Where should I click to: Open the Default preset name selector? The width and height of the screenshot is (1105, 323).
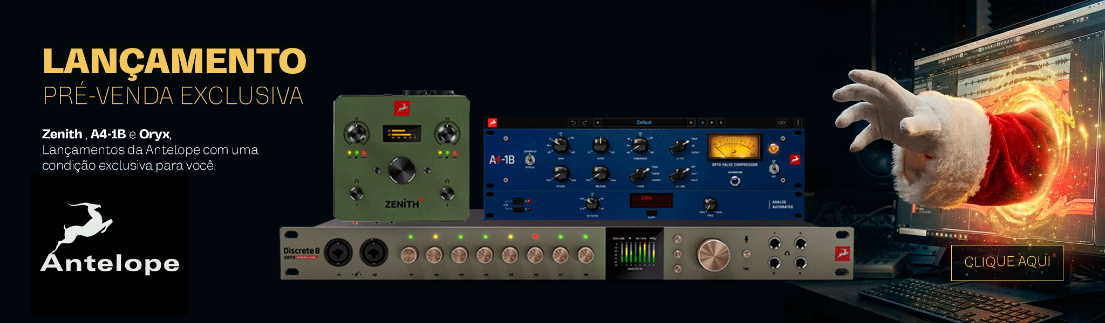644,123
